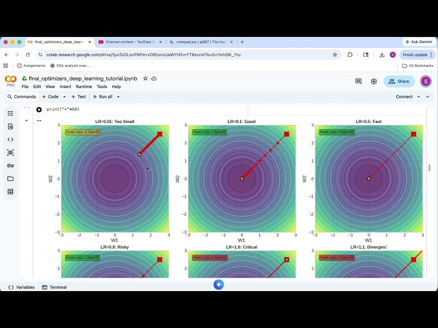Open the Files folder icon in sidebar

click(10, 178)
